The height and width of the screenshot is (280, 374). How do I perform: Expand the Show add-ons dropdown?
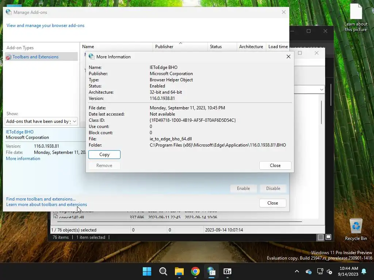pyautogui.click(x=41, y=121)
